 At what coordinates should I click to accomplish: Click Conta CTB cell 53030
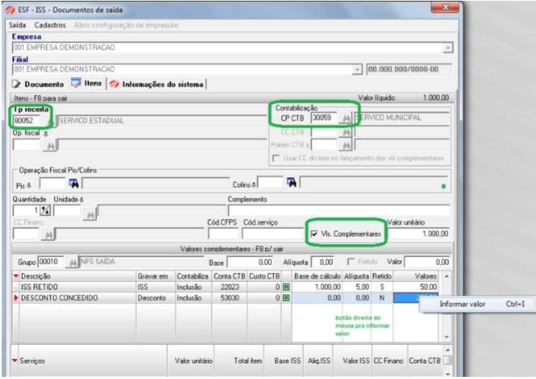point(229,298)
